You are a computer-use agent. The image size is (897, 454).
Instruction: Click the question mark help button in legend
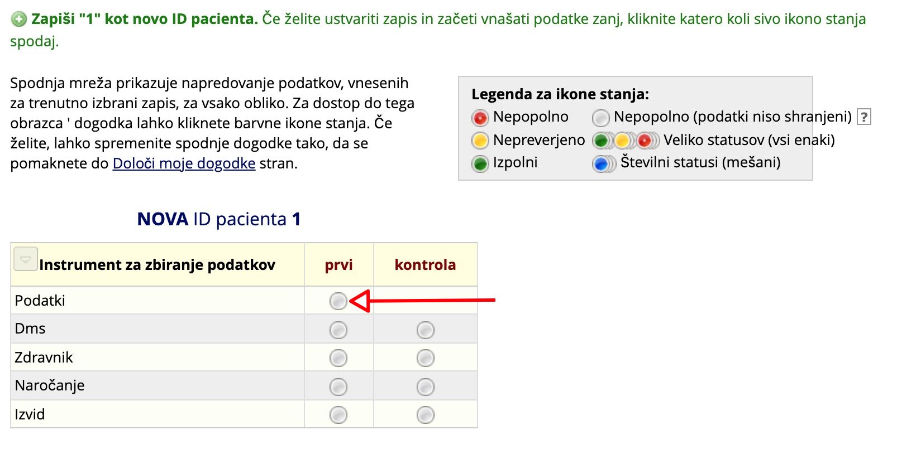click(863, 117)
